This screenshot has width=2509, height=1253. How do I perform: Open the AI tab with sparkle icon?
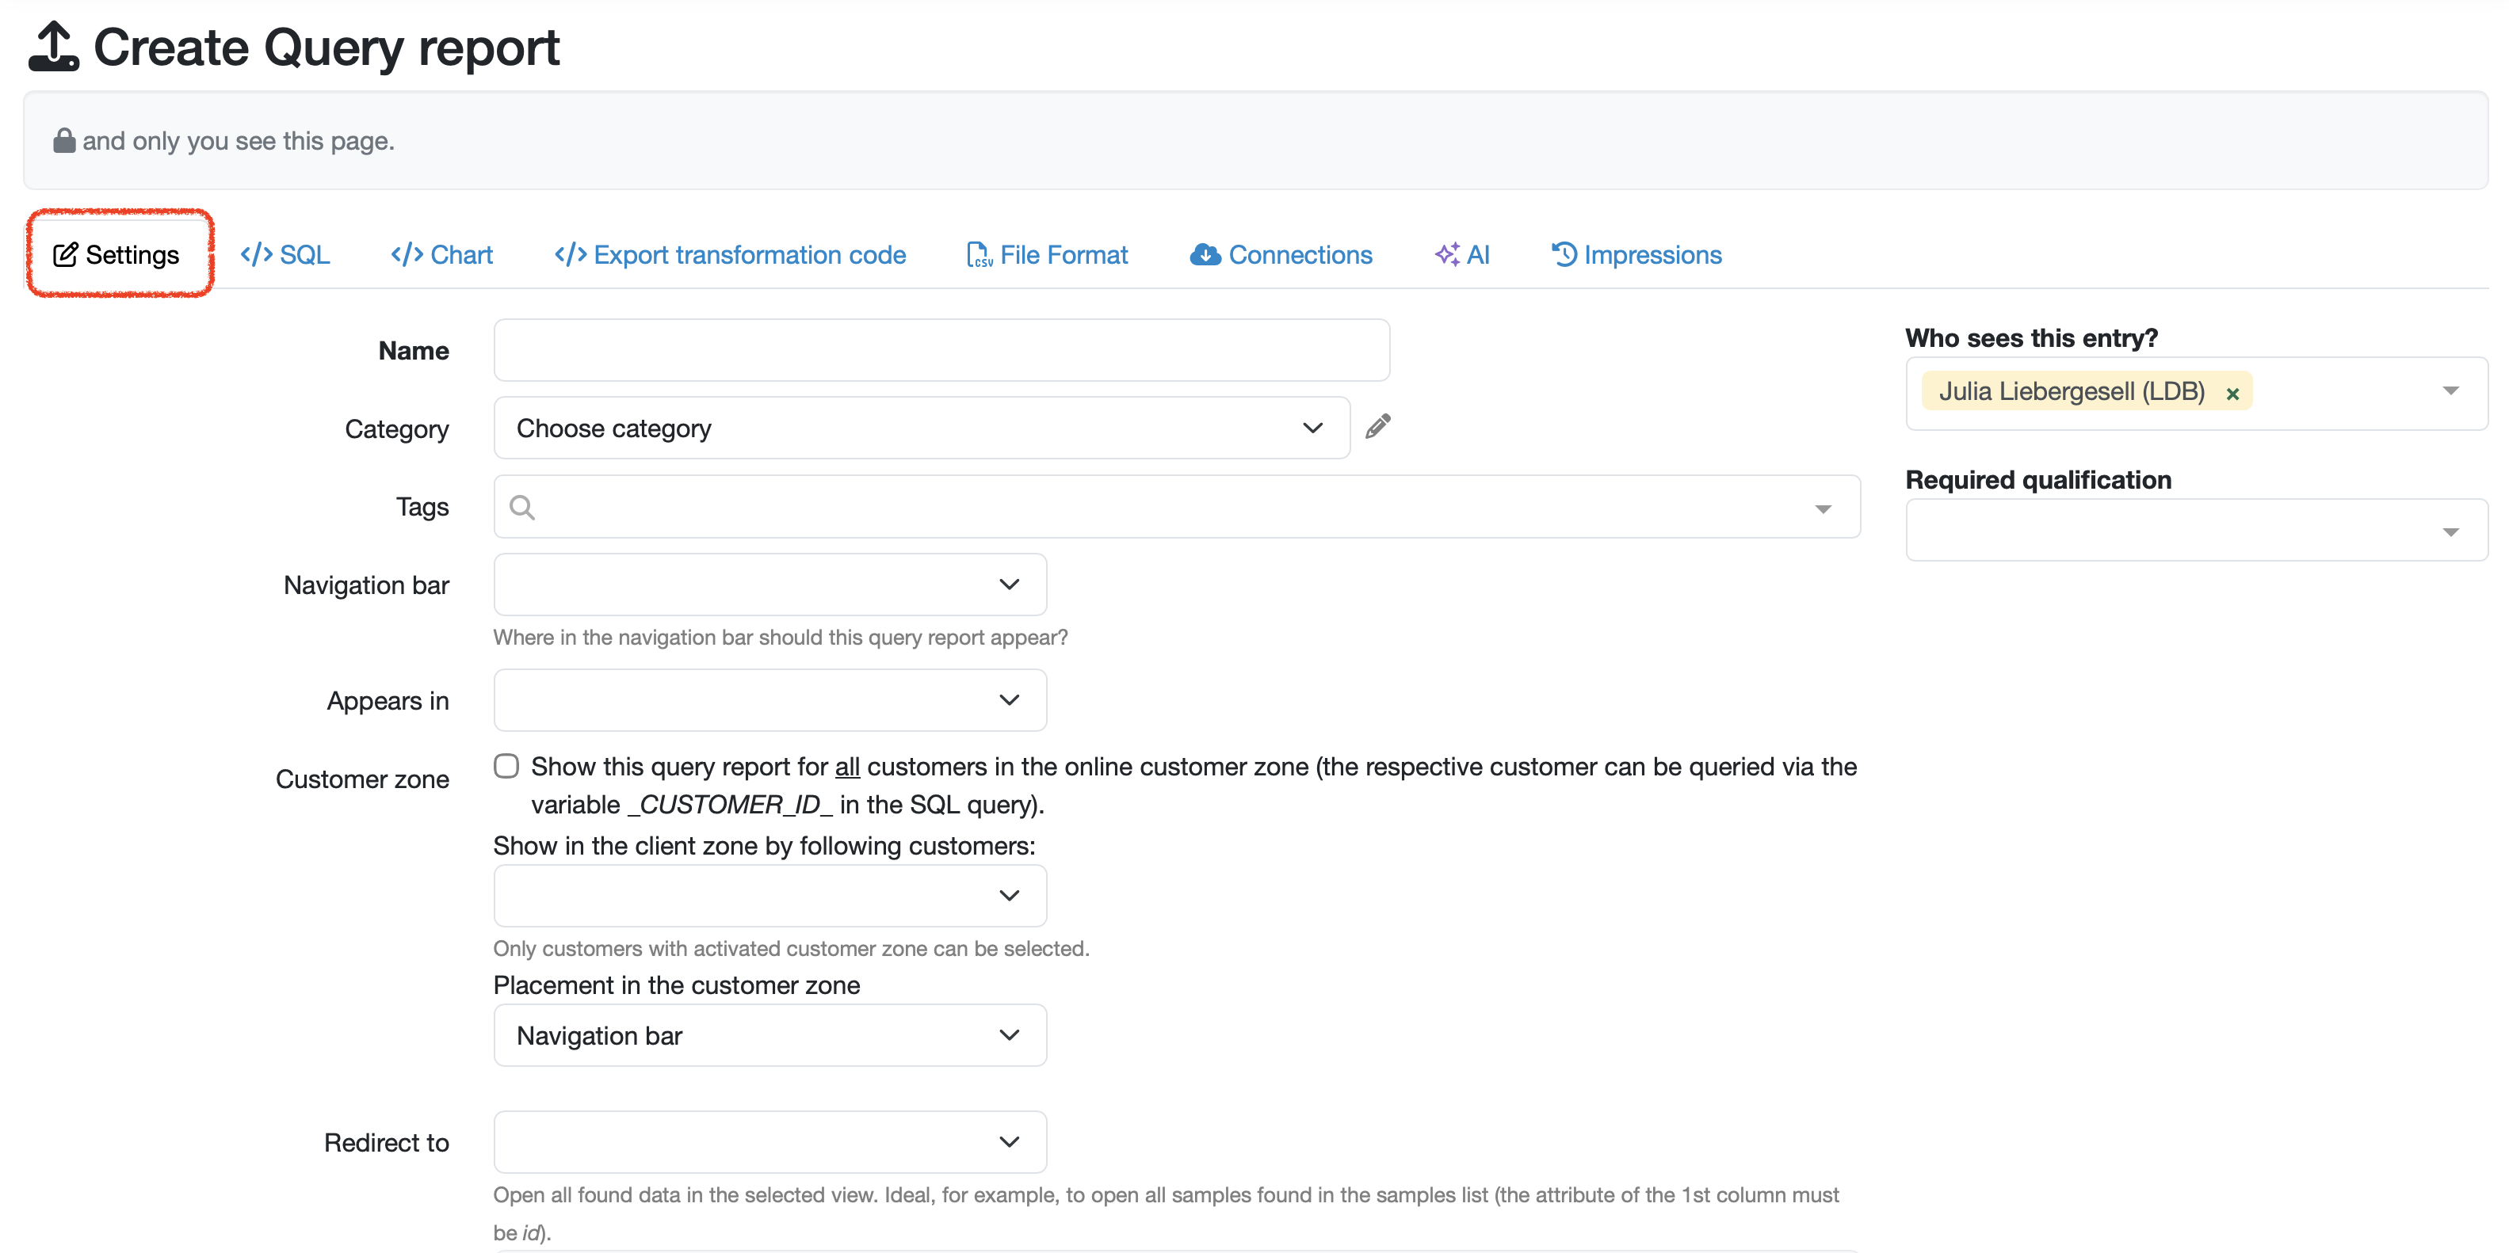1462,255
